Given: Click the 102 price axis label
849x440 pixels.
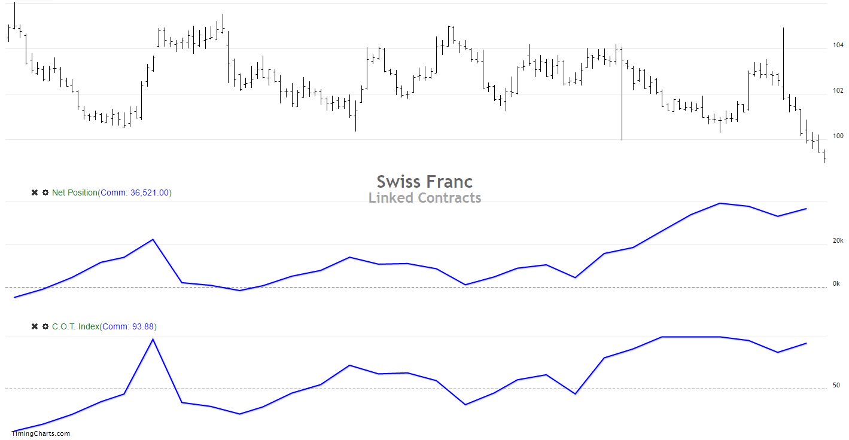Looking at the screenshot, I should (838, 91).
